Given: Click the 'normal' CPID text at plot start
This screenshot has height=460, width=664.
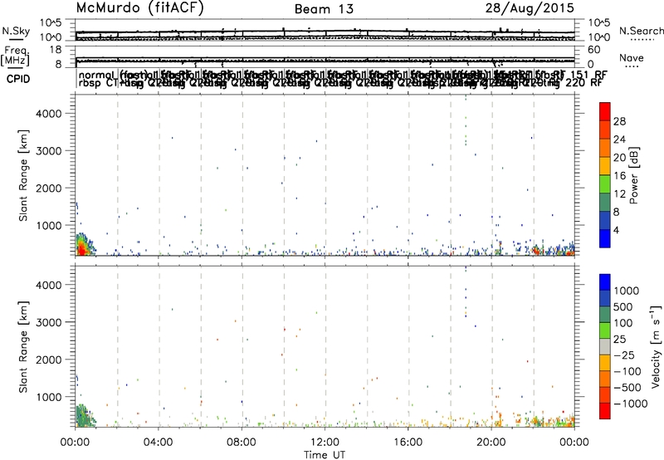Looking at the screenshot, I should (96, 75).
